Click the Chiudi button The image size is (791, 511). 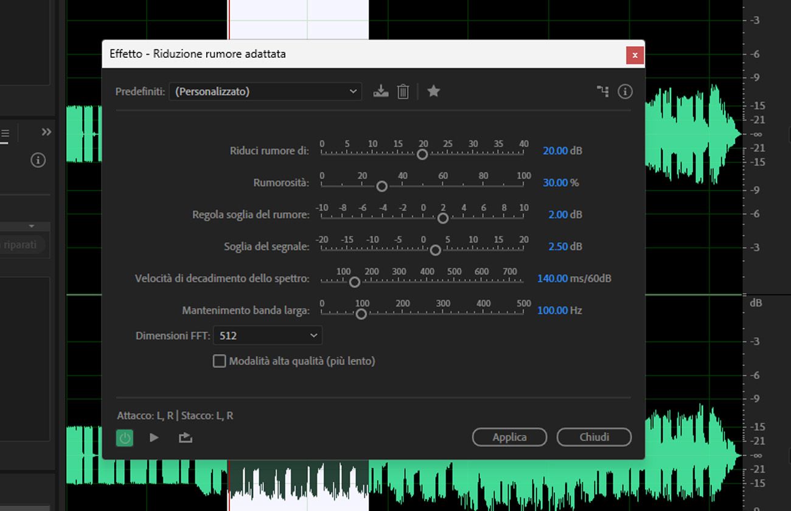[594, 437]
